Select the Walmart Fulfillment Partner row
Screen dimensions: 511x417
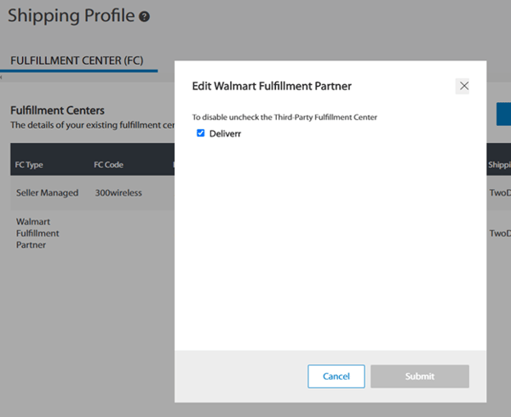[37, 233]
